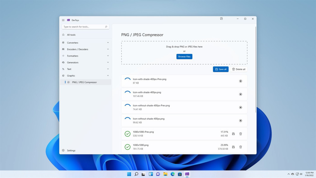This screenshot has width=316, height=178.
Task: Open Windows Start menu
Action: click(x=129, y=174)
